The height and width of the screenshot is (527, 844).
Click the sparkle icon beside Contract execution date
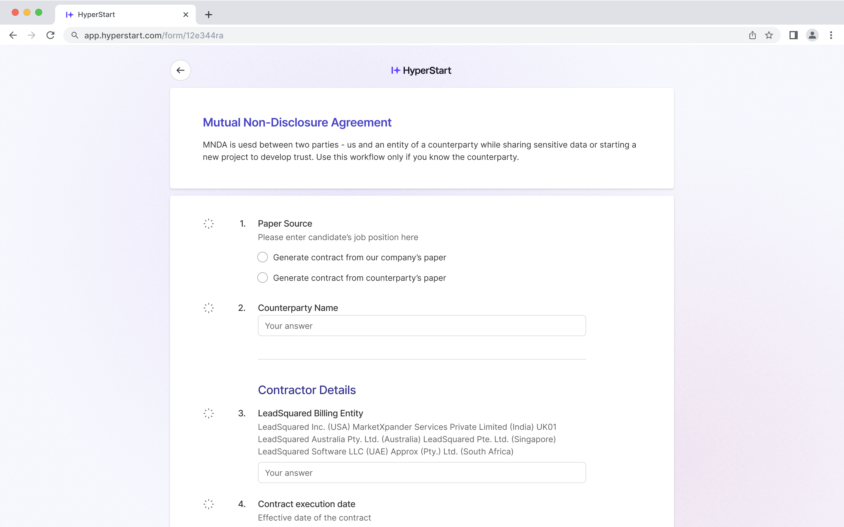[x=209, y=504]
